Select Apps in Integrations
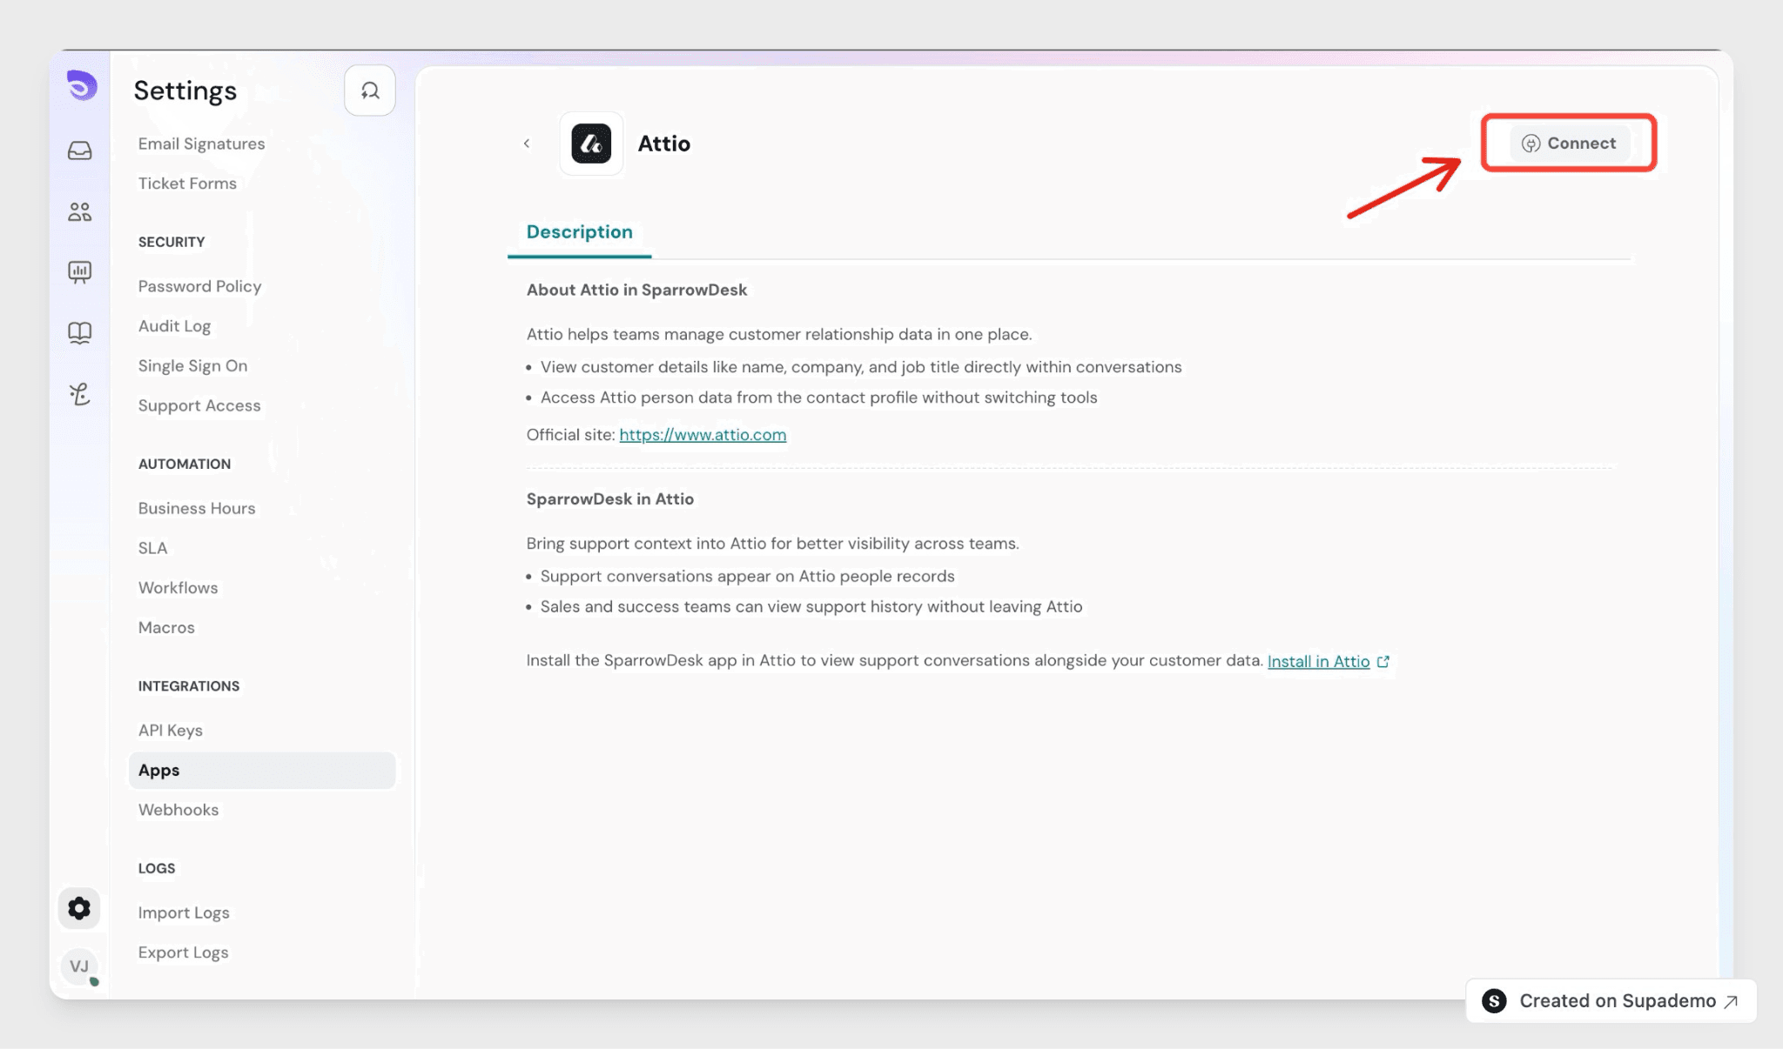The image size is (1783, 1049). [262, 771]
